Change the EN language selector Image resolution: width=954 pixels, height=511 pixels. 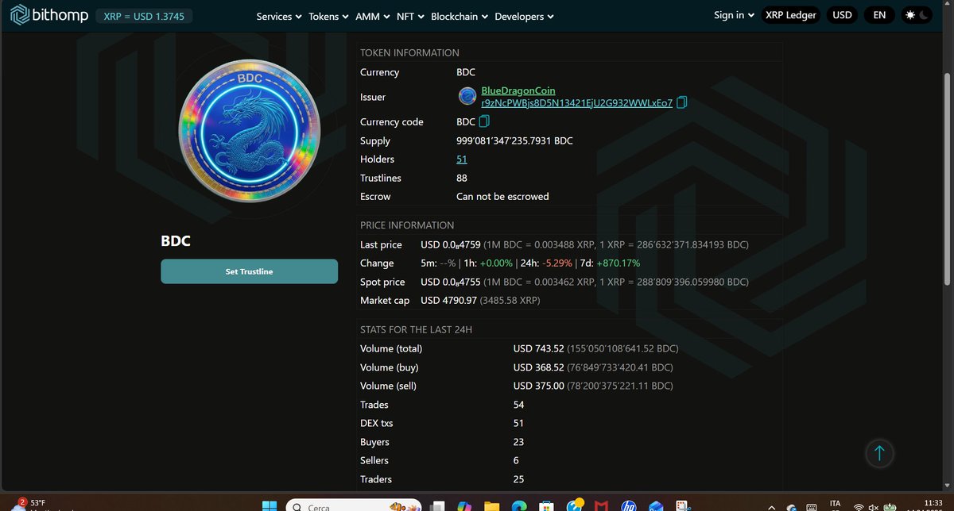coord(879,15)
